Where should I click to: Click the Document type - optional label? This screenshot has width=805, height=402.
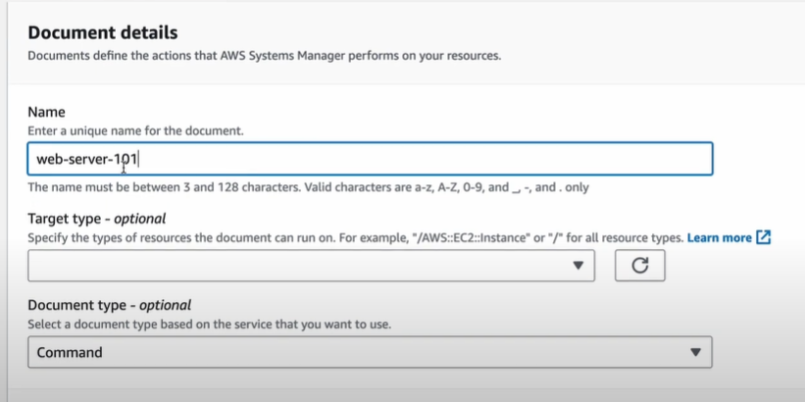pos(110,305)
